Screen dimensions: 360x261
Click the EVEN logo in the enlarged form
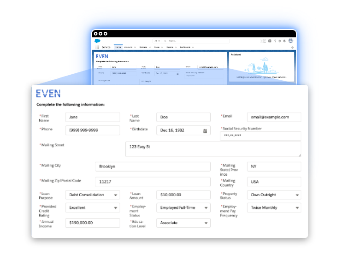[48, 94]
